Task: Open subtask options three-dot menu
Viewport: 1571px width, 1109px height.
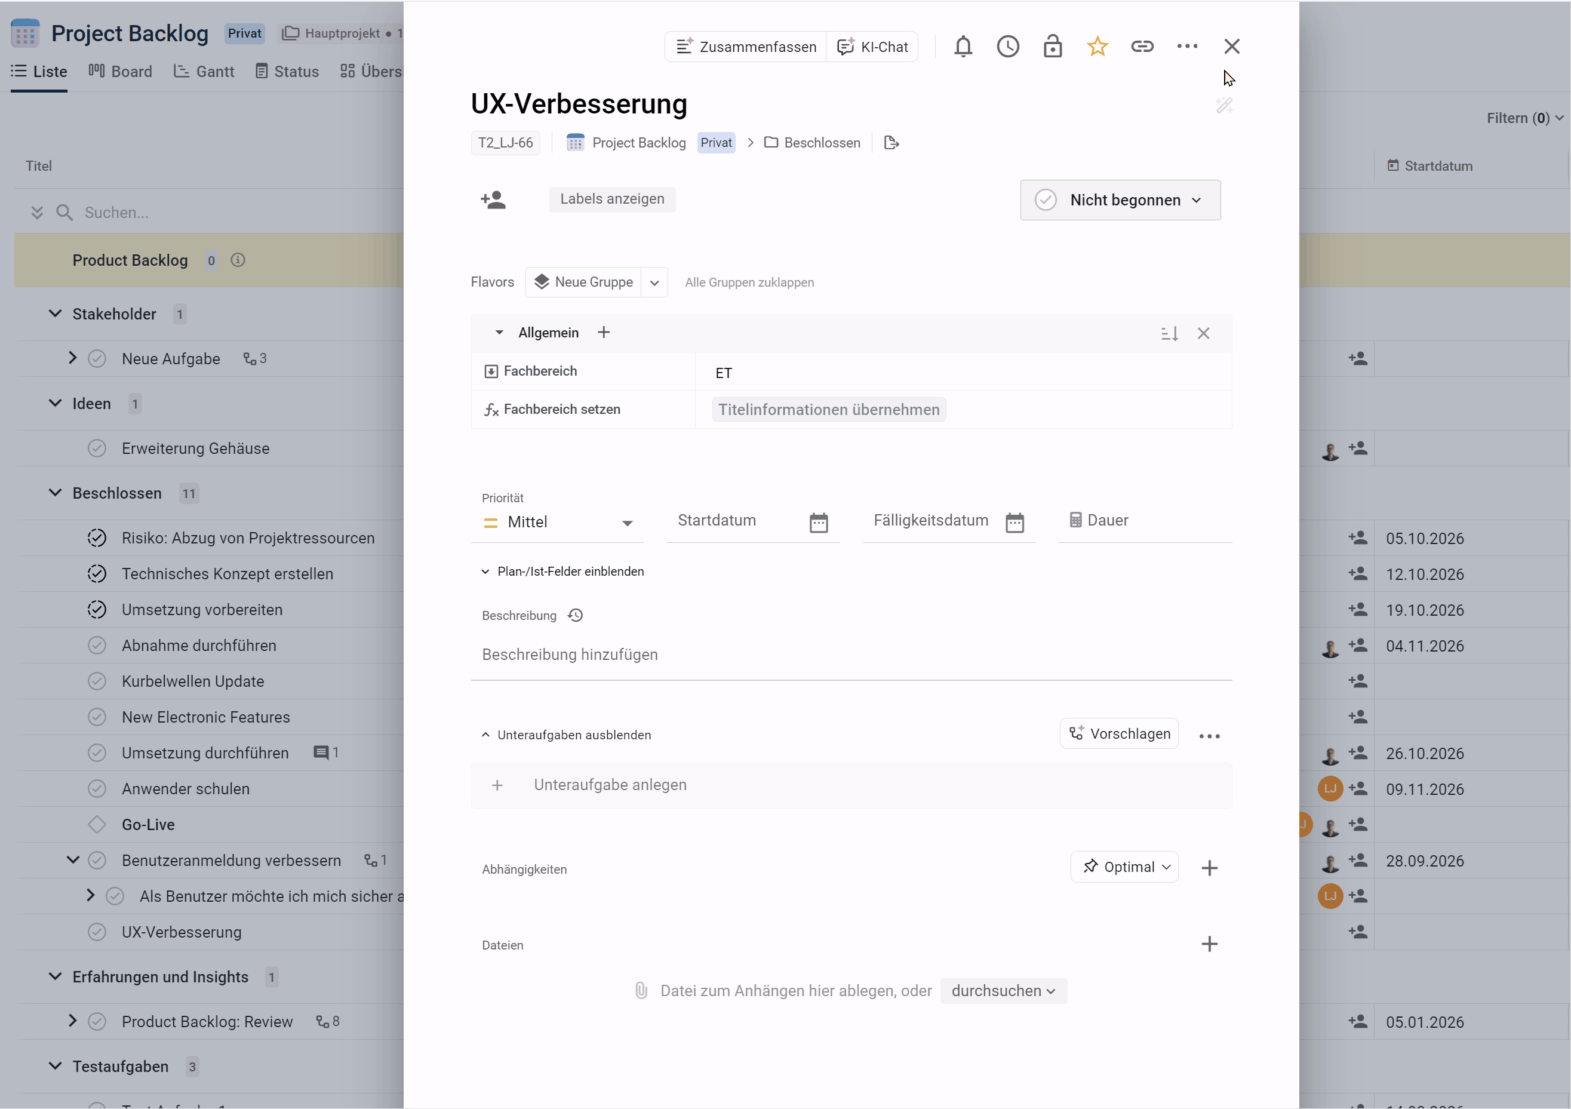Action: tap(1209, 736)
